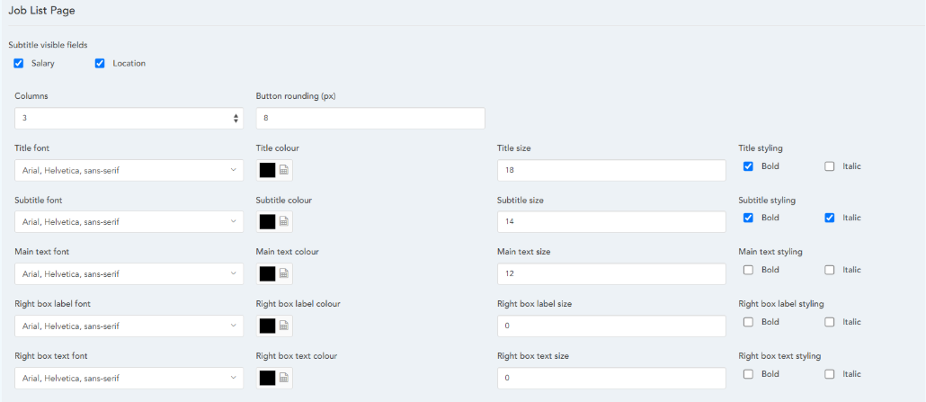Viewport: 926px width, 402px height.
Task: Enable Italic for Title styling
Action: point(830,166)
